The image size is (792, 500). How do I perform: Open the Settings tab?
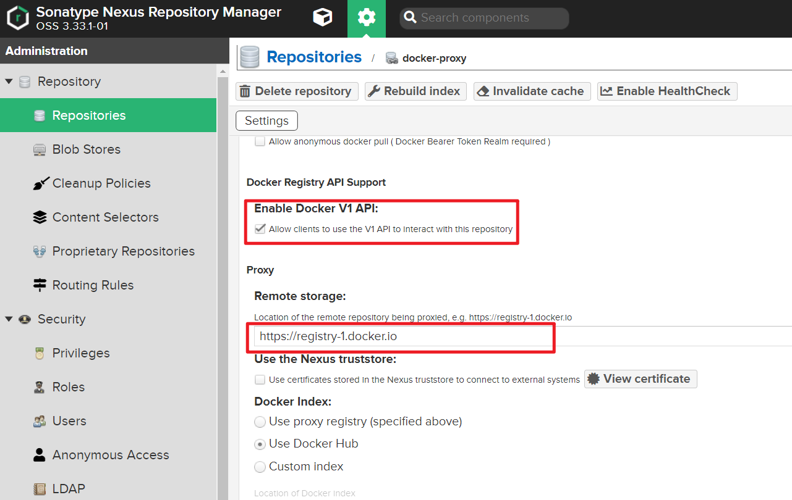point(266,121)
